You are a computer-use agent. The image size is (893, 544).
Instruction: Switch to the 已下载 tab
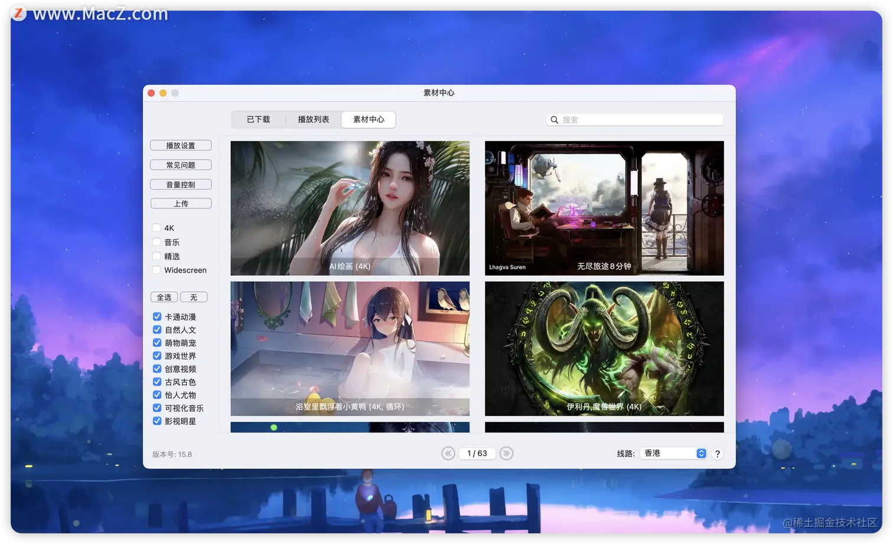tap(258, 119)
